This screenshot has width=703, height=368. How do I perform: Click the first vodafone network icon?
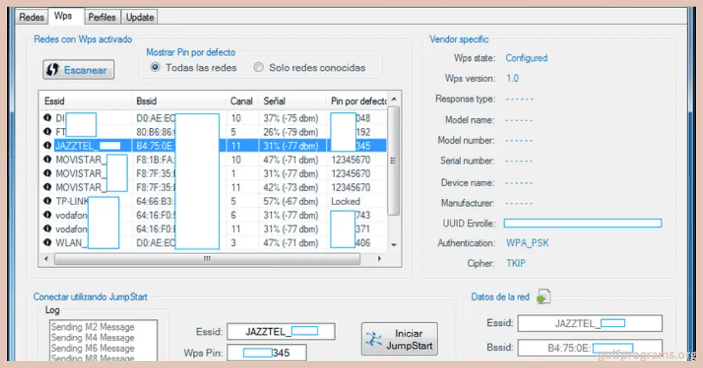47,215
